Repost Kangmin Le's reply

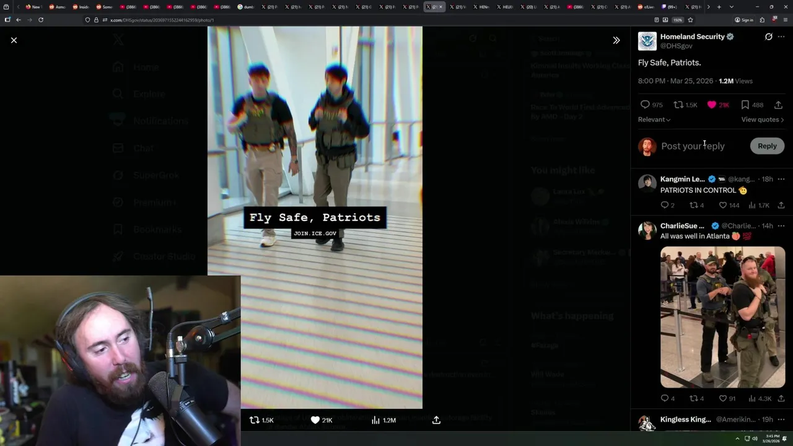[x=697, y=205]
